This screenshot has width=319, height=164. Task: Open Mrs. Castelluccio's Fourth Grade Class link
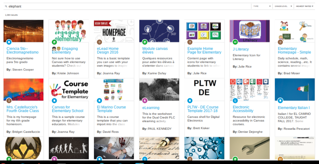23,109
